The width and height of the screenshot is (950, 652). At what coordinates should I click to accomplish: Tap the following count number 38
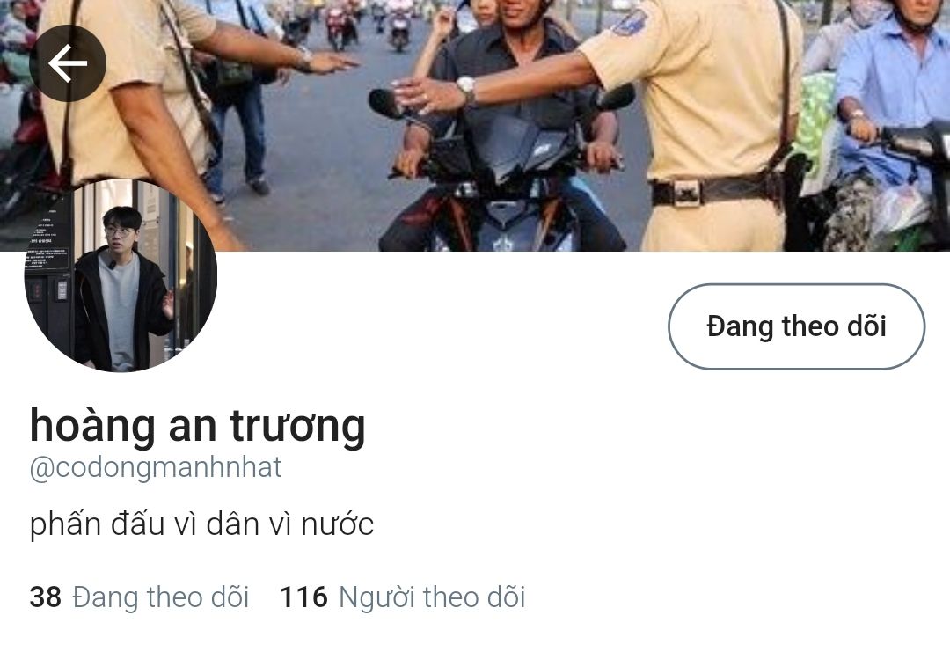(46, 597)
